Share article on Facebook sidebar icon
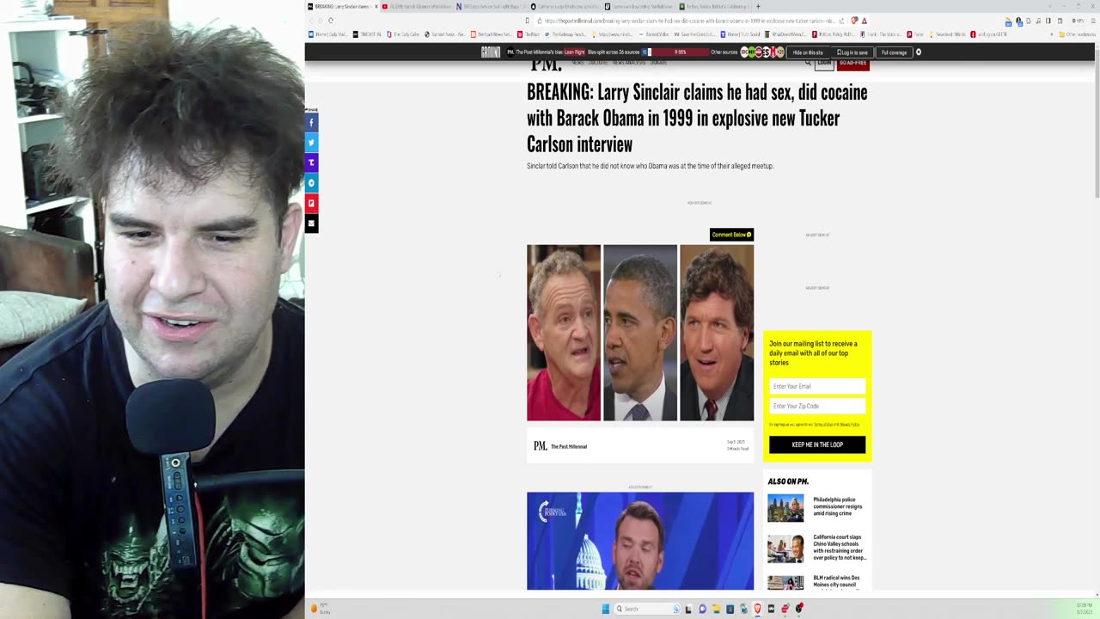 [311, 122]
